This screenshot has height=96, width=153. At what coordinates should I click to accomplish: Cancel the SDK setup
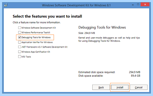pos(139,87)
